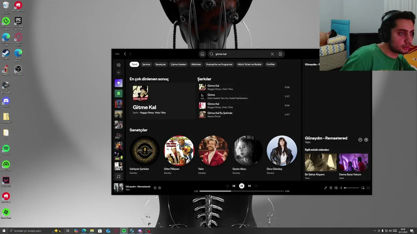Screen dimensions: 417x234
Task: Open the Spotify desktop shortcut
Action: coord(6,150)
